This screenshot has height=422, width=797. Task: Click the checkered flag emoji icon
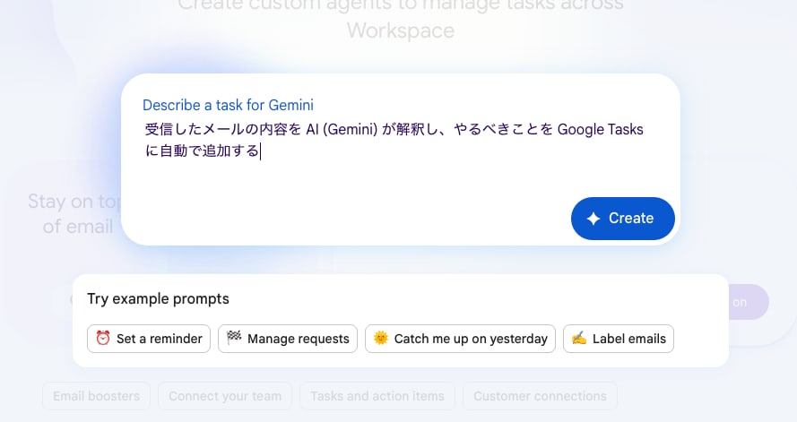click(x=234, y=338)
